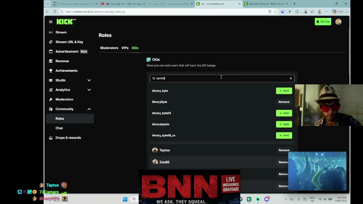Click the OG user search input field
Viewport: 363px width, 204px height.
point(222,78)
